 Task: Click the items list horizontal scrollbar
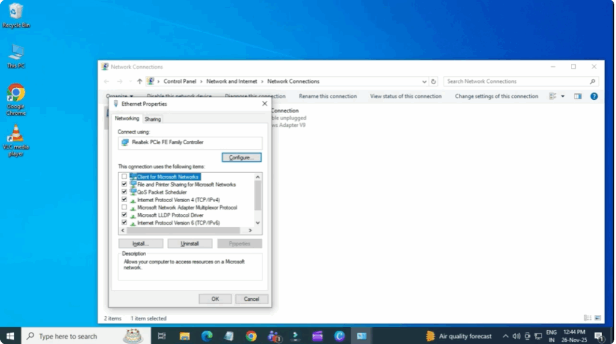(x=183, y=230)
